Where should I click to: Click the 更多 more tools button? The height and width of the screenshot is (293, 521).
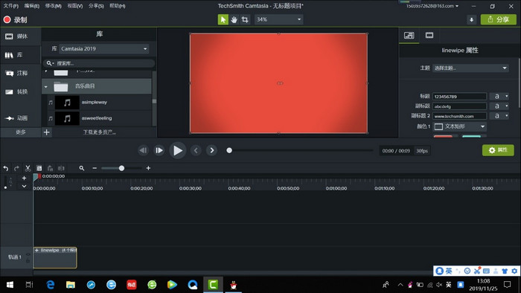(x=21, y=132)
